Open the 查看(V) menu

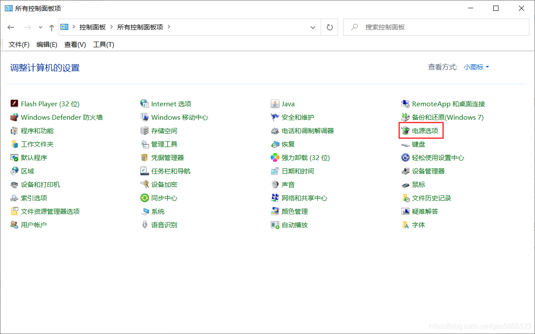tap(75, 44)
